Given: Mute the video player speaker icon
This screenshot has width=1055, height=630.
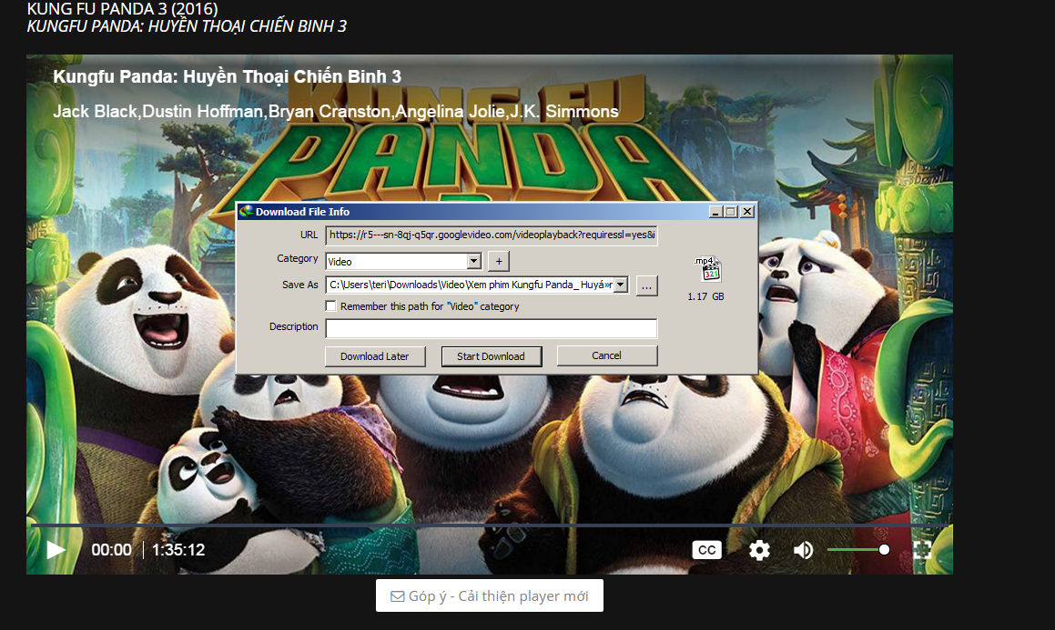Looking at the screenshot, I should [804, 550].
